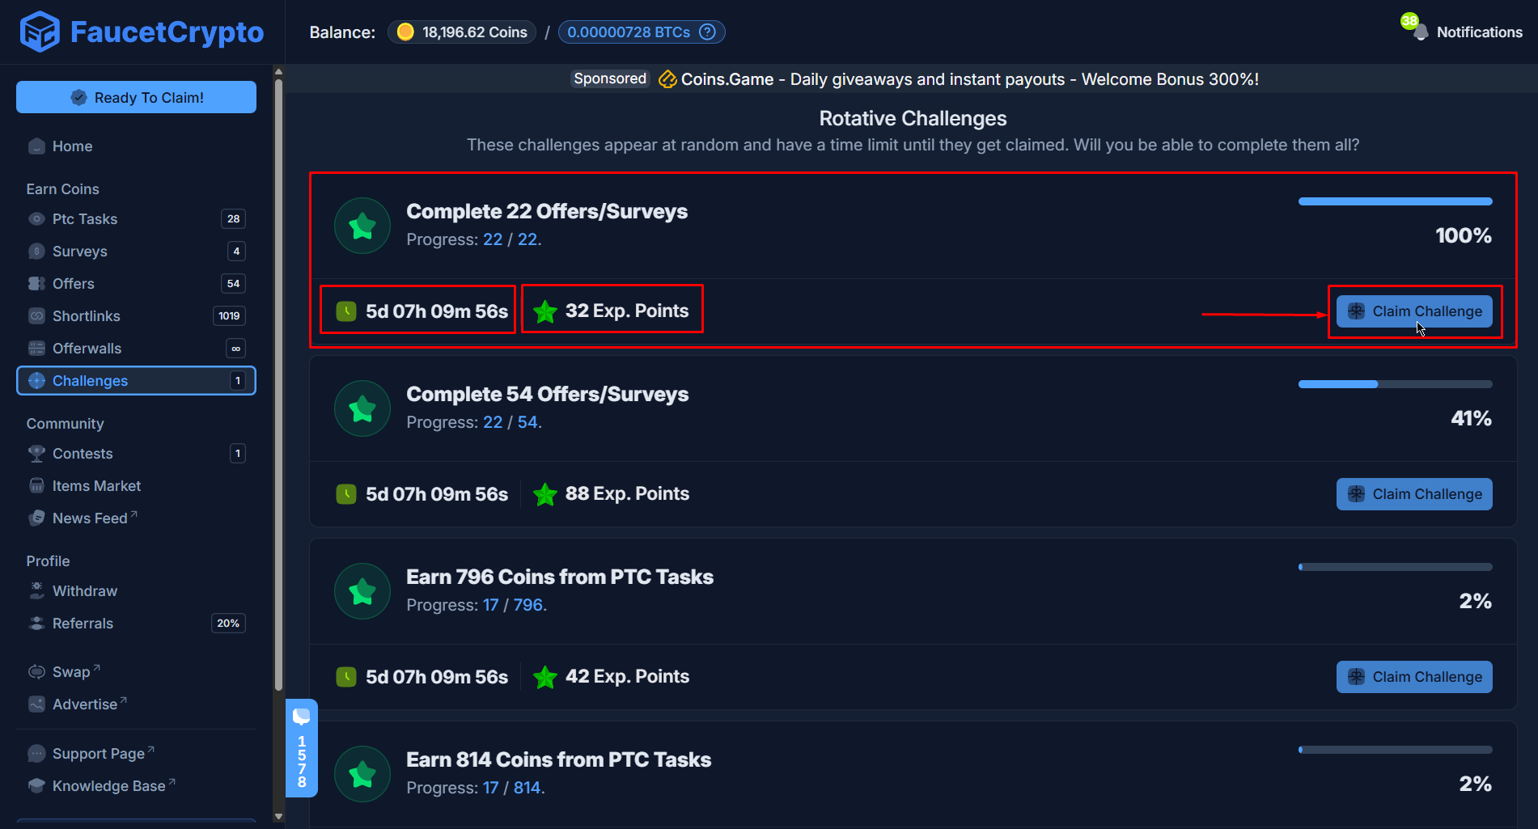Screen dimensions: 1538x829
Task: Click the green star on Complete 22 Offers/Surveys
Action: [x=362, y=226]
